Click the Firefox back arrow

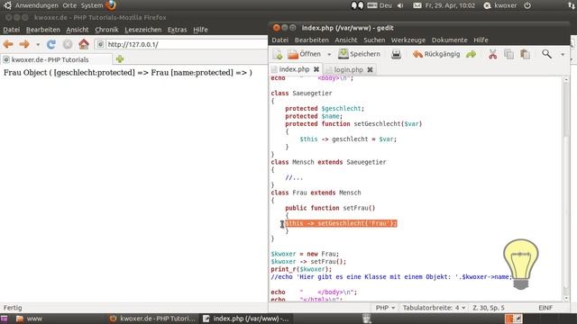8,44
